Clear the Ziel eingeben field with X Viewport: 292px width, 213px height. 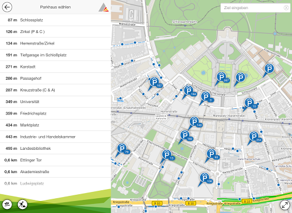point(286,8)
